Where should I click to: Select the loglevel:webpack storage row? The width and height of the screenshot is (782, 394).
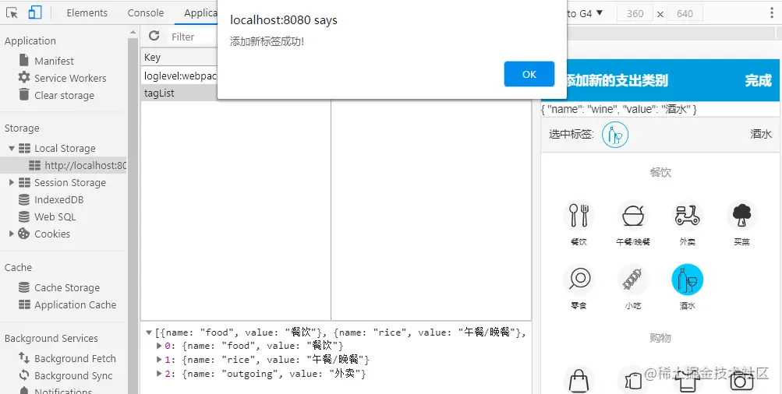coord(179,76)
